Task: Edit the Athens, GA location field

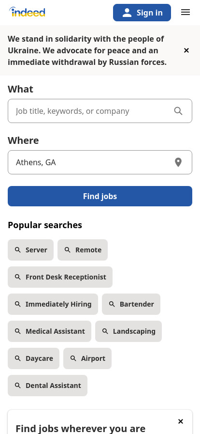Action: click(x=100, y=162)
